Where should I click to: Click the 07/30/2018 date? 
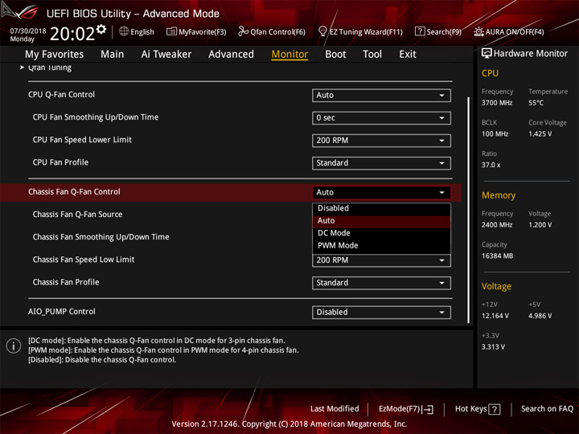(28, 31)
